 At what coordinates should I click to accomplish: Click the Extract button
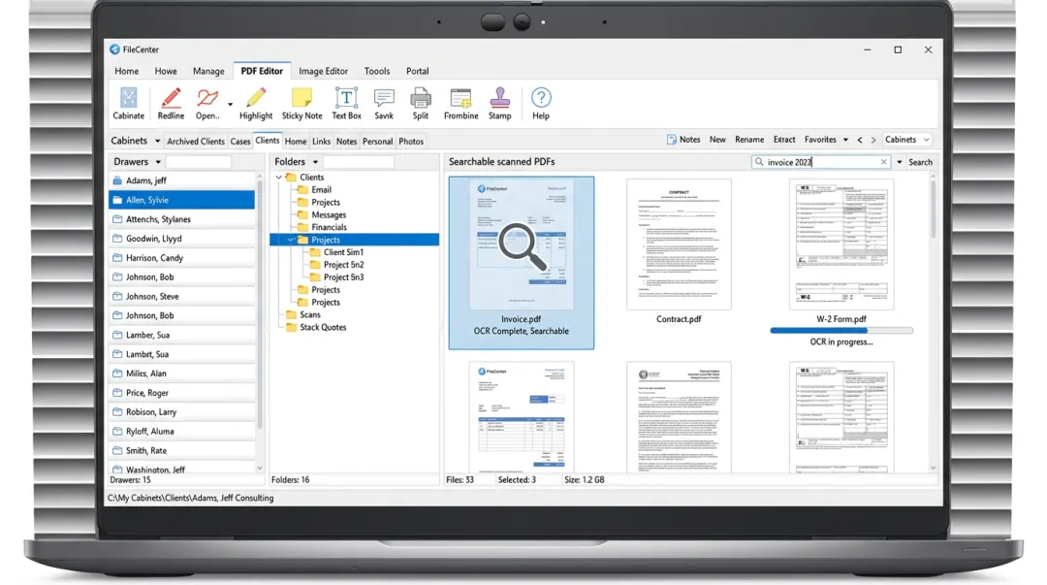click(784, 140)
